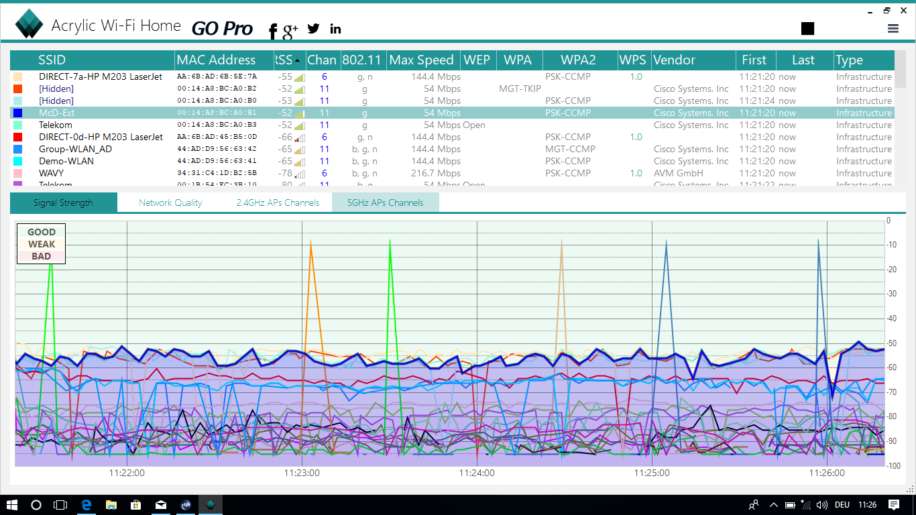Open File Explorer from the taskbar
This screenshot has height=515, width=916.
(x=111, y=504)
